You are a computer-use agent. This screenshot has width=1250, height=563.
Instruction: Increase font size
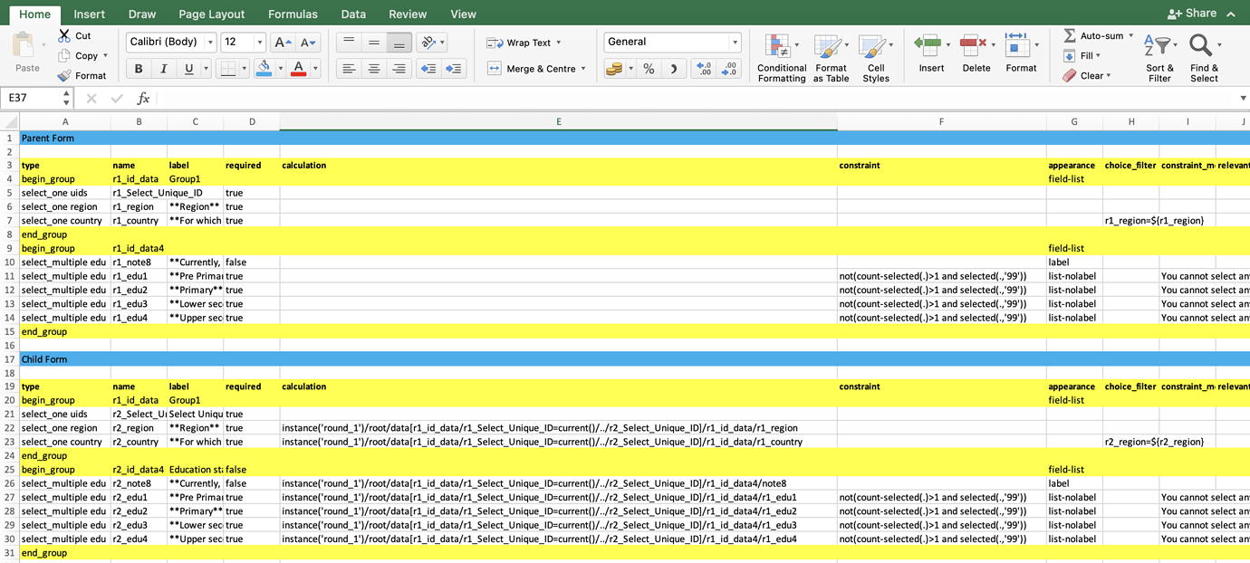[283, 43]
